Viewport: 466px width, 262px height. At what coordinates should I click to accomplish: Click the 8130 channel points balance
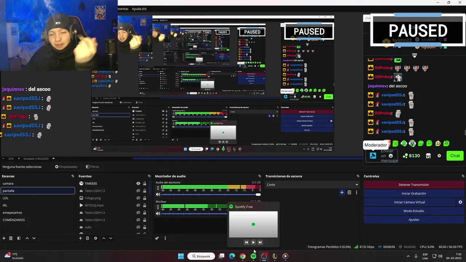411,156
